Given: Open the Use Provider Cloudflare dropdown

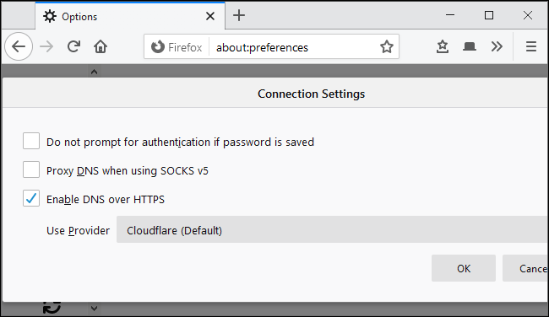Looking at the screenshot, I should [332, 229].
